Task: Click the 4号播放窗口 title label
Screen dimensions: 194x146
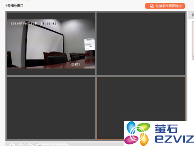Action: click(14, 6)
